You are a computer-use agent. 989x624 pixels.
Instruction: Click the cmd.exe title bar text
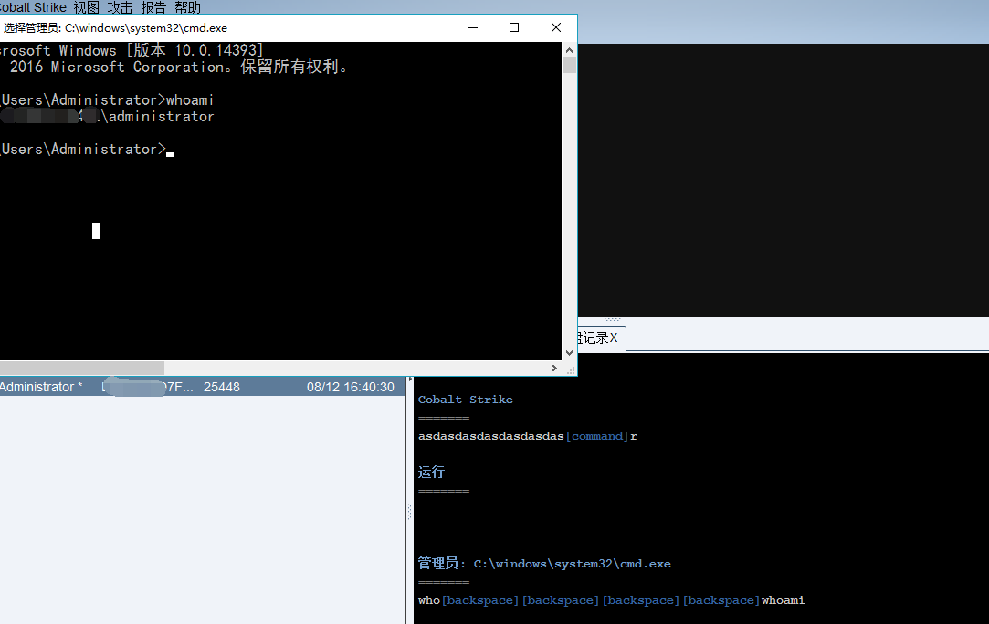pos(115,27)
